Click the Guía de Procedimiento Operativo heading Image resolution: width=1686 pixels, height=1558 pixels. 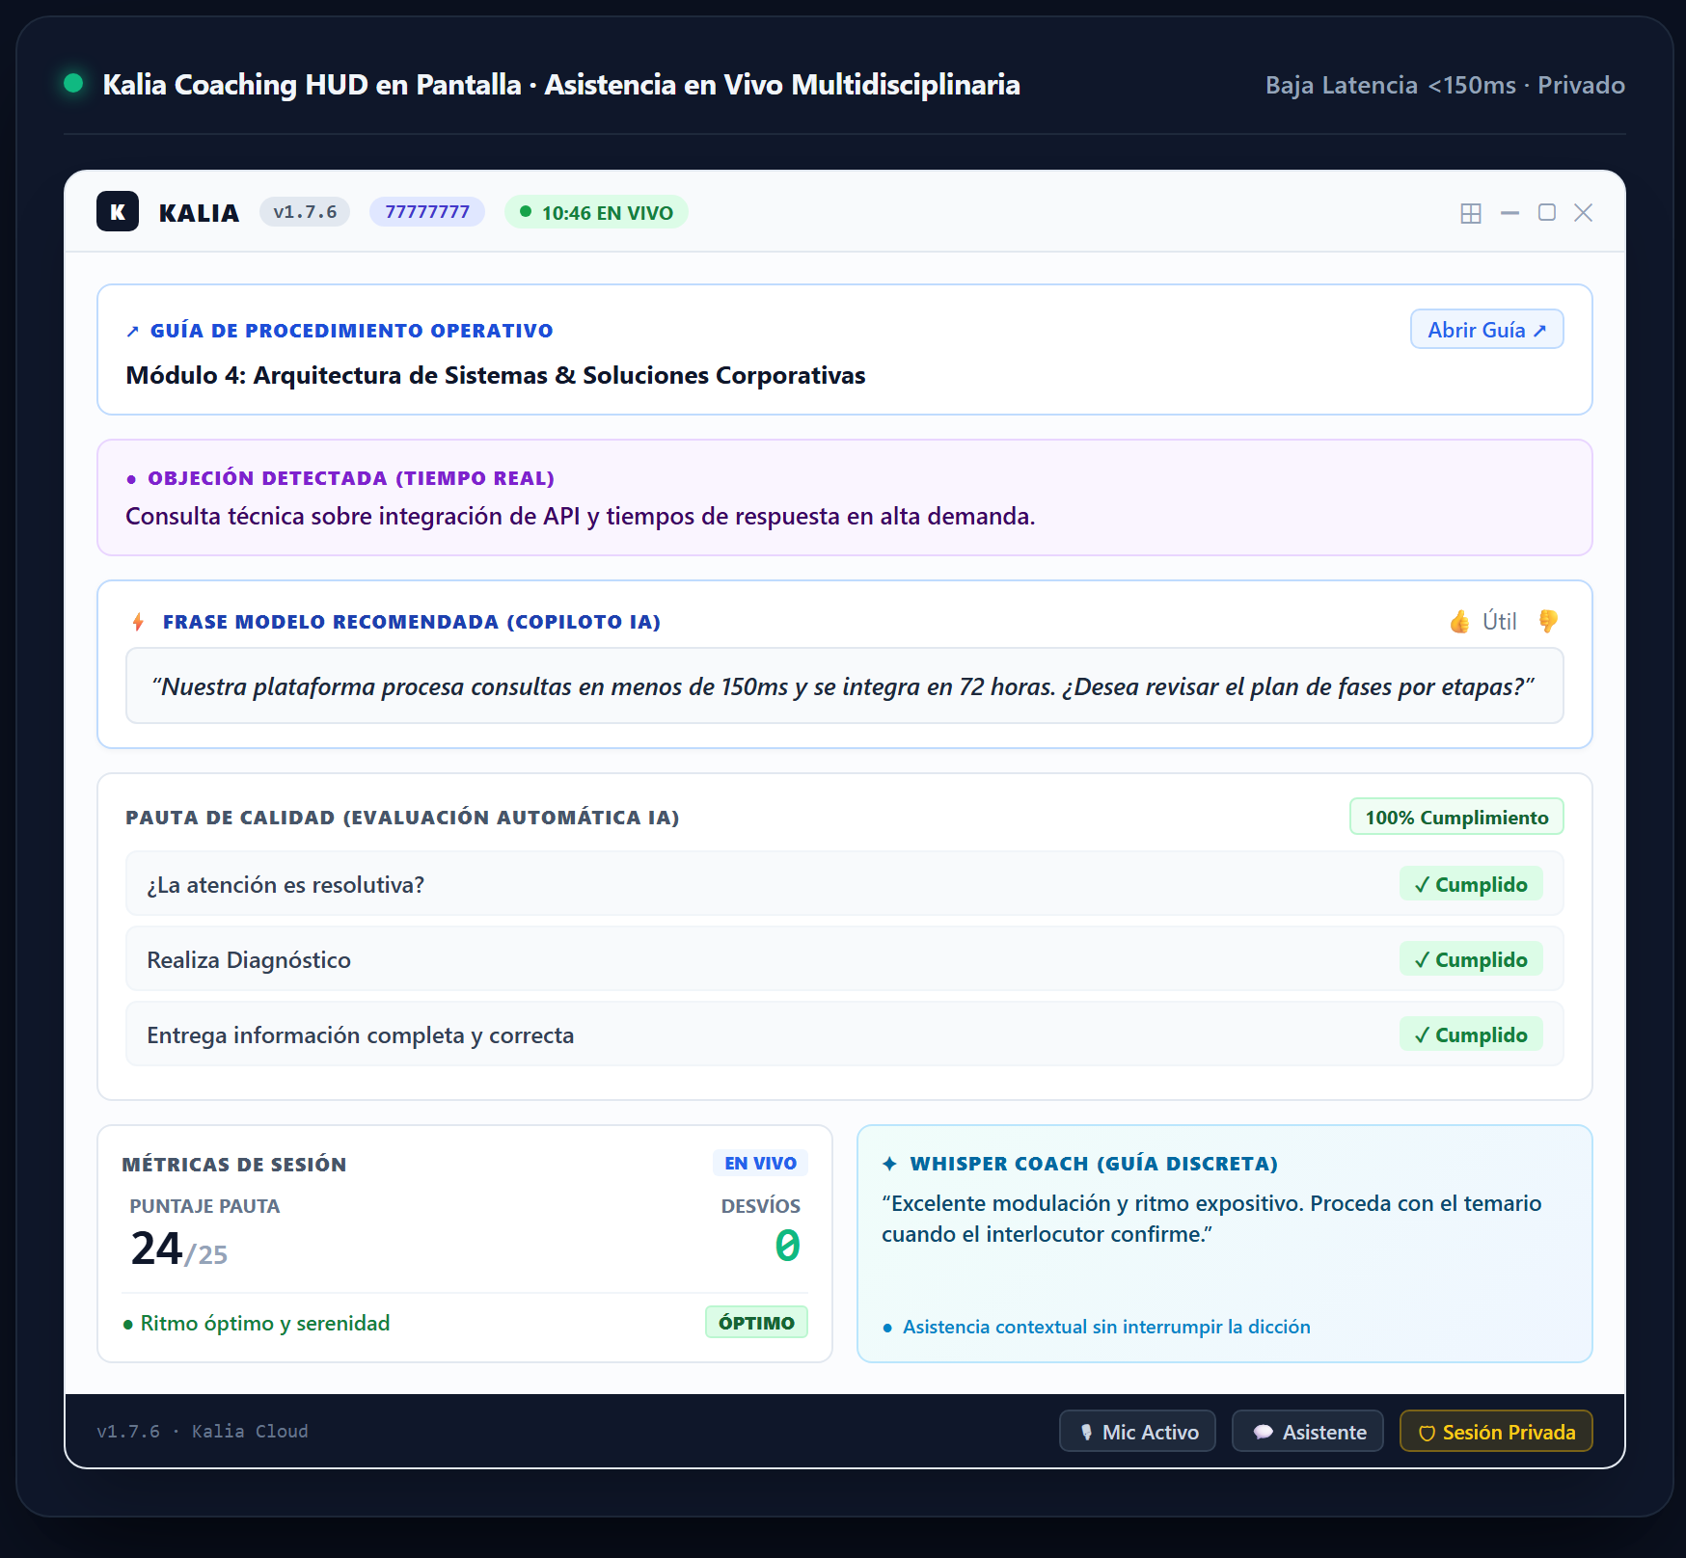[x=351, y=331]
